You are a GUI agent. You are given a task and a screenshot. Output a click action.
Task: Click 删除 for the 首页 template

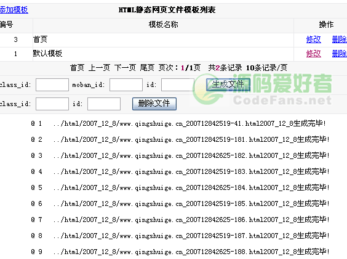(x=340, y=39)
